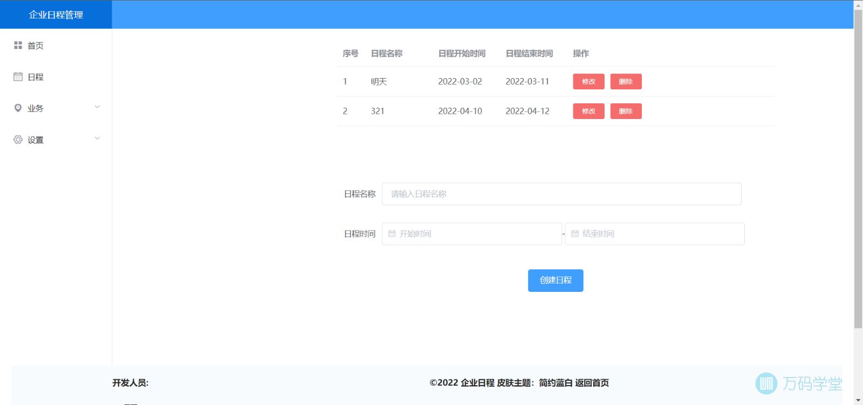The height and width of the screenshot is (405, 863).
Task: Open the 日程 menu item
Action: click(x=36, y=77)
